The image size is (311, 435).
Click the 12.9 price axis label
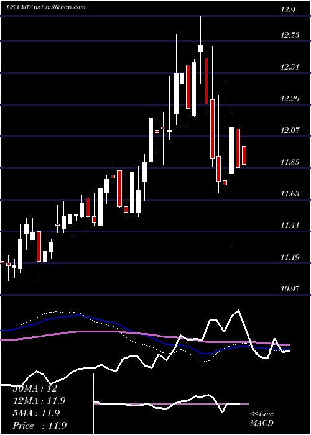[x=287, y=10]
